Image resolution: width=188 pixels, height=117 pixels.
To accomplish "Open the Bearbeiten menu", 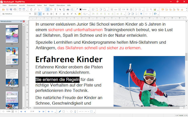I will coord(13,5).
